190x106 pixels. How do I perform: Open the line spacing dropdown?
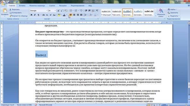(85, 15)
